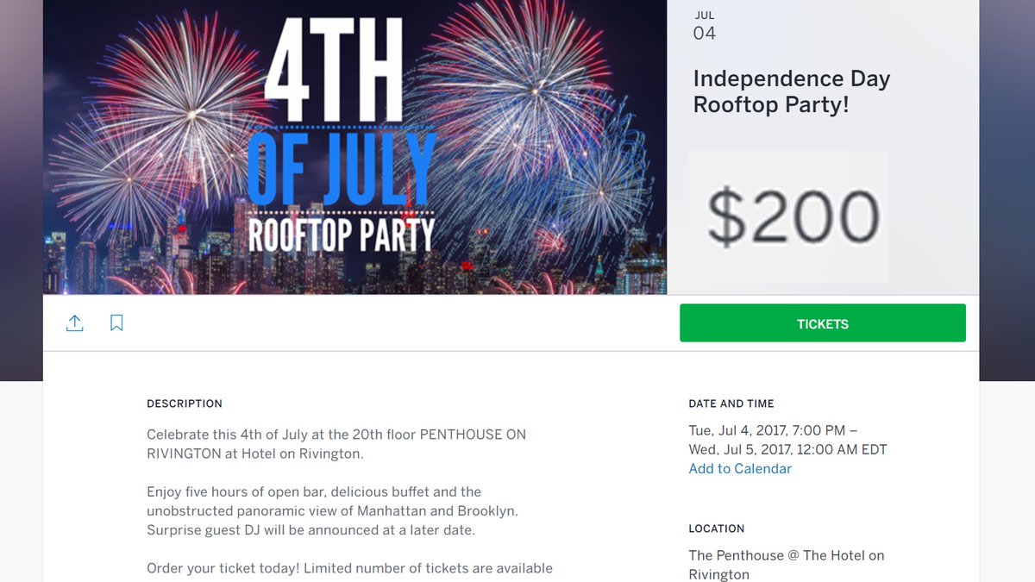Click The Penthouse @ The Hotel on Rivington text
This screenshot has width=1035, height=582.
pyautogui.click(x=786, y=565)
